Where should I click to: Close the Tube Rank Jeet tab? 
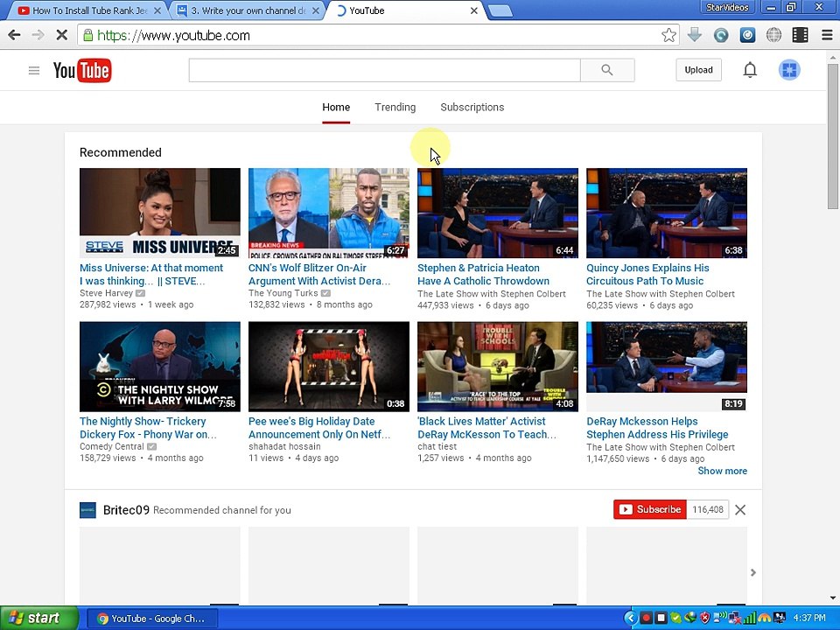tap(157, 10)
